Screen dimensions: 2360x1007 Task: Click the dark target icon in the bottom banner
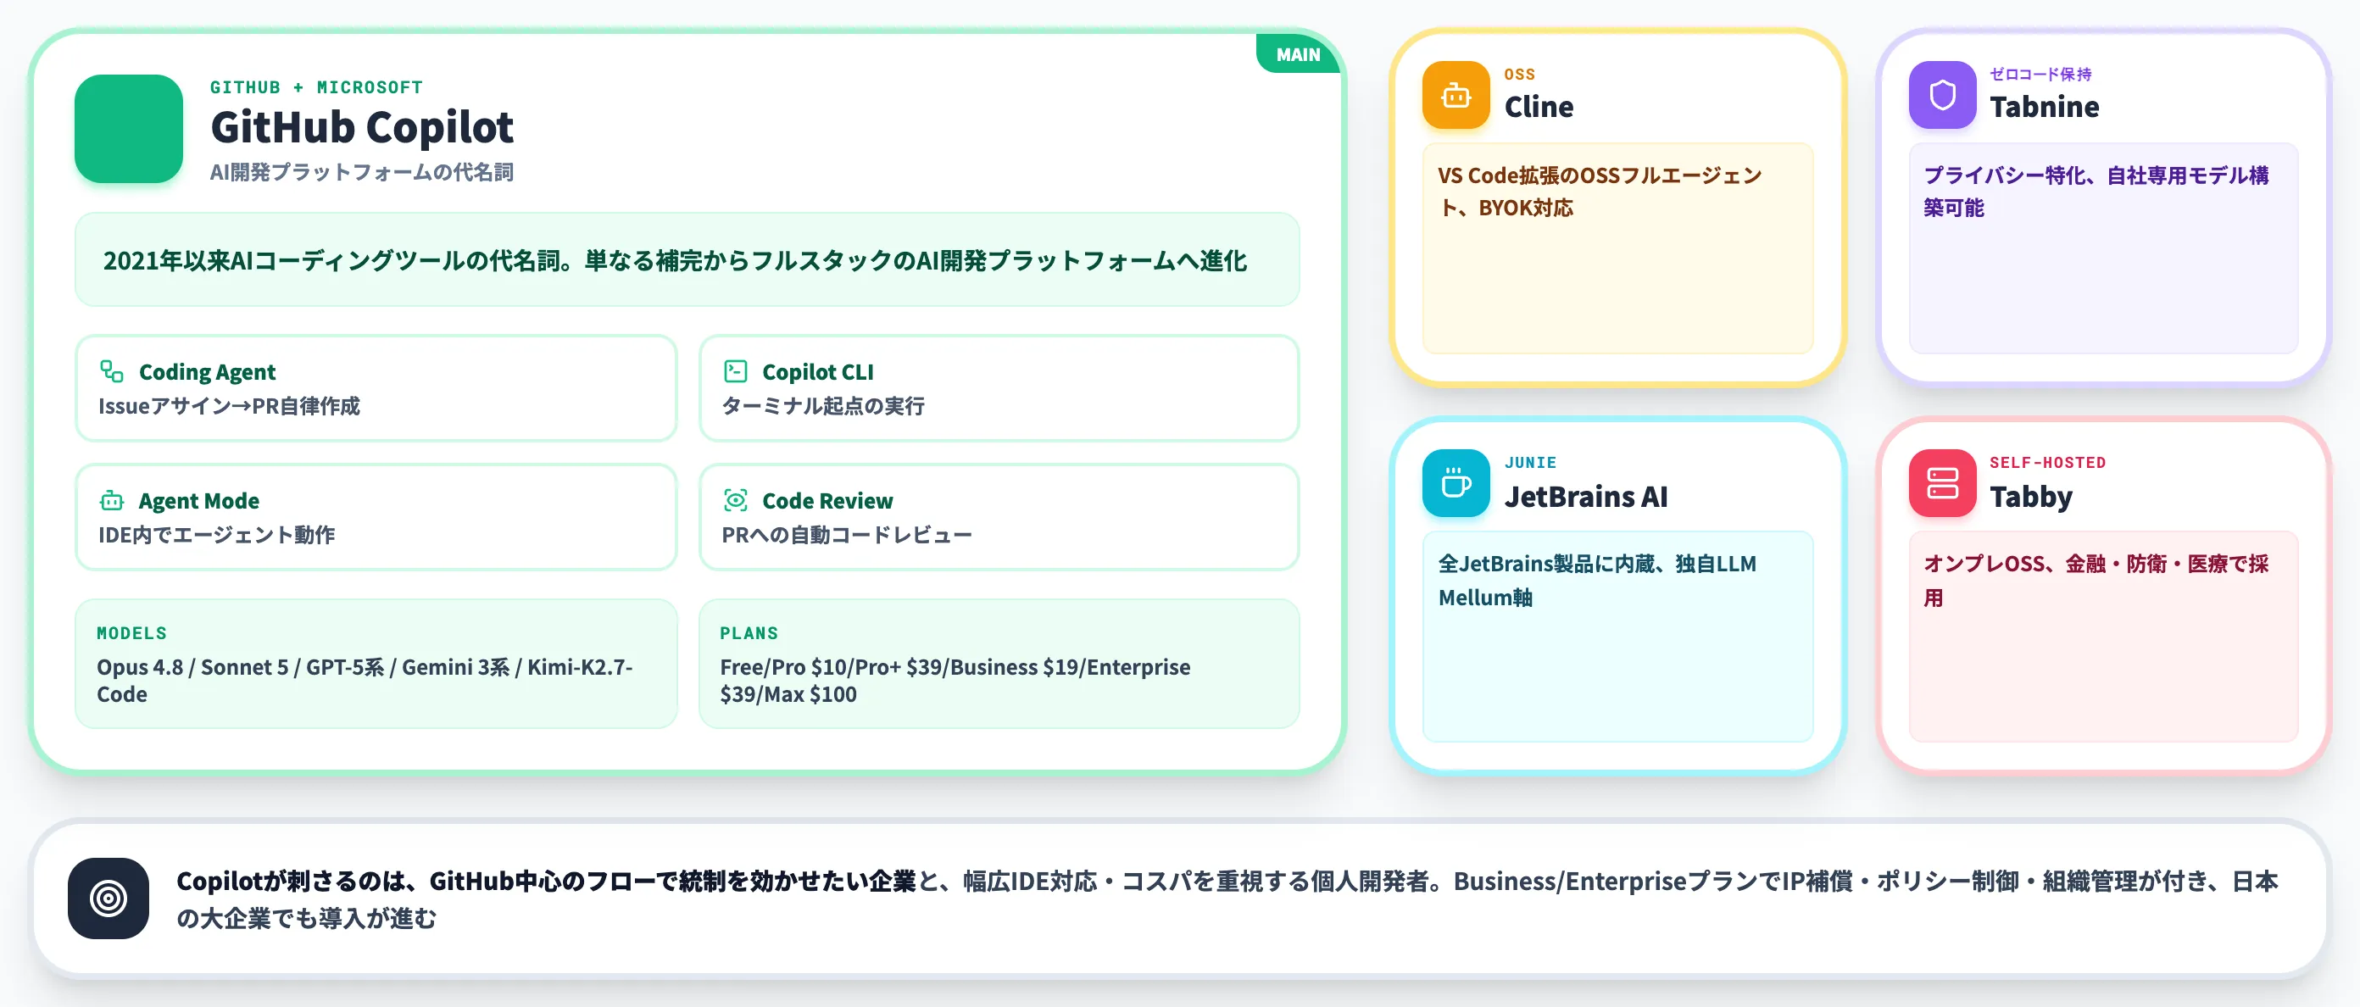click(x=109, y=898)
